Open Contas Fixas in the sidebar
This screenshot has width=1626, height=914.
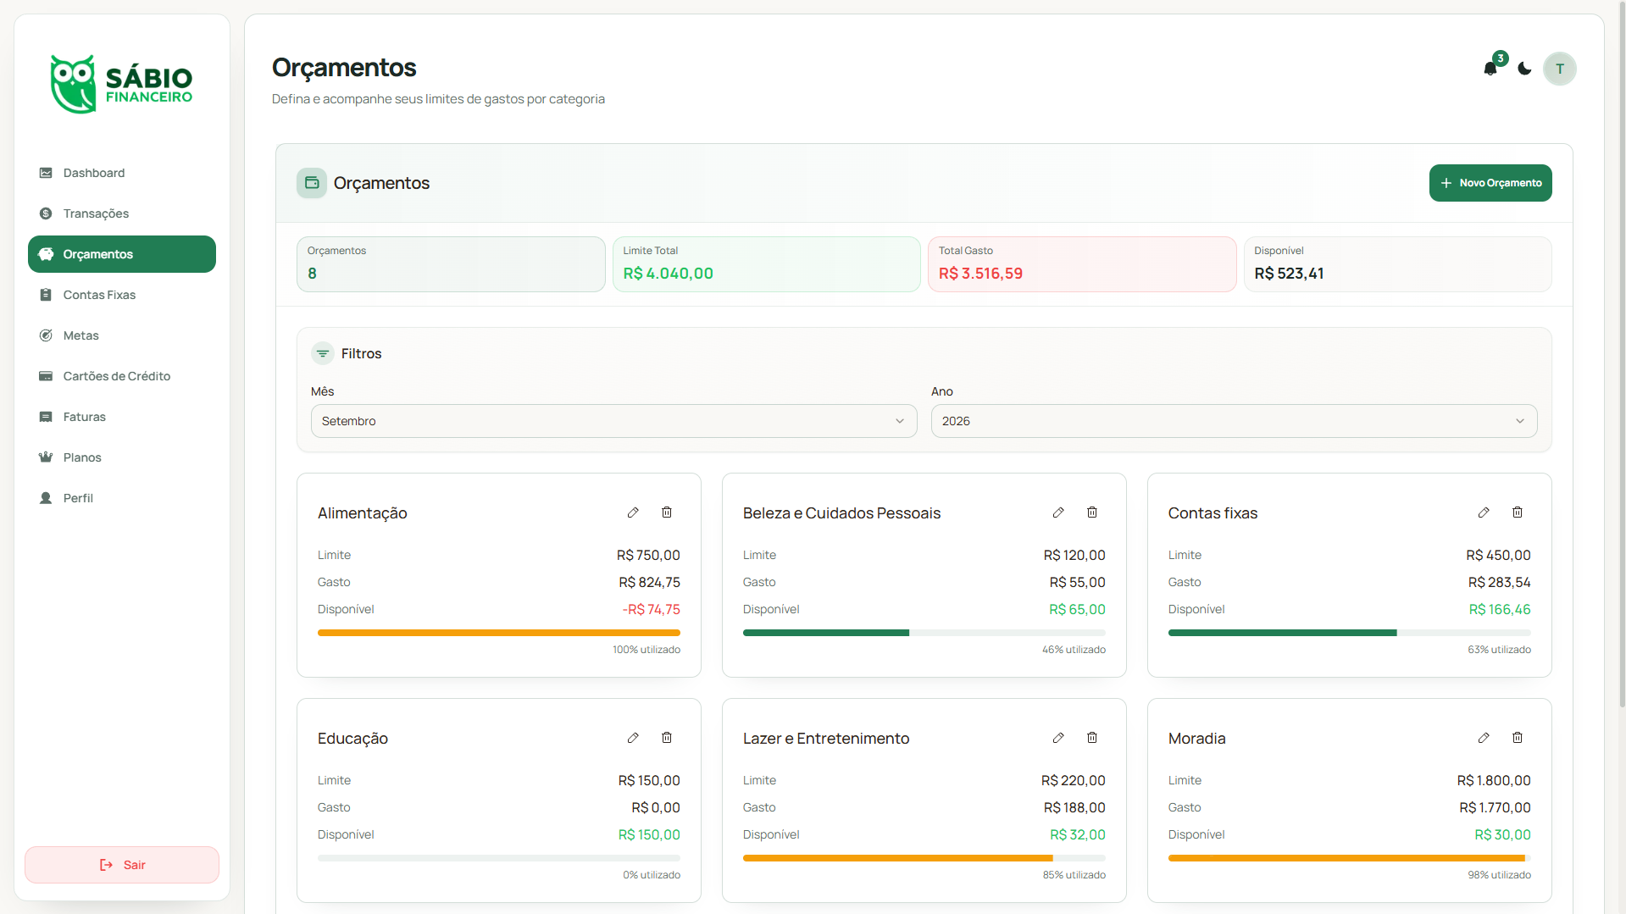point(122,295)
